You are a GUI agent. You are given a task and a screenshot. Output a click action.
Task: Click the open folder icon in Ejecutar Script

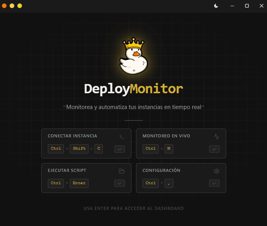[x=122, y=171]
